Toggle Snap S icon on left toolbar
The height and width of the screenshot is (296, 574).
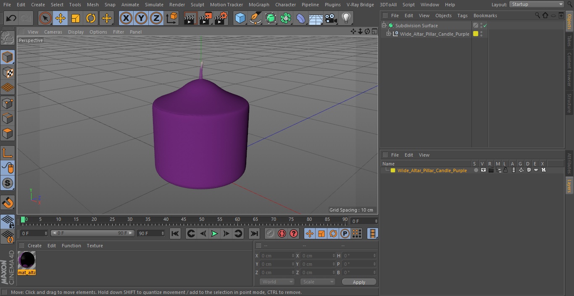click(8, 183)
